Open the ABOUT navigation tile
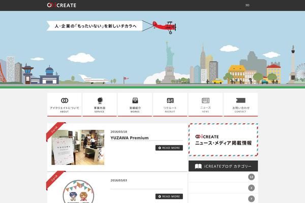The image size is (305, 203). (65, 105)
